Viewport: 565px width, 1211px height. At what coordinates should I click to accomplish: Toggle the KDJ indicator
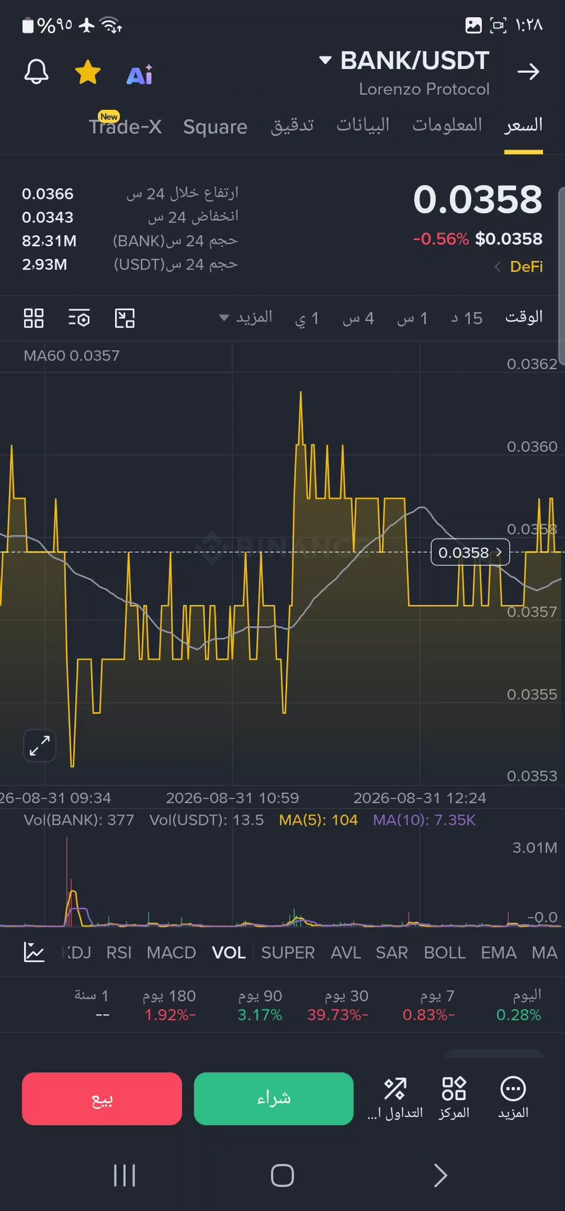(x=76, y=953)
